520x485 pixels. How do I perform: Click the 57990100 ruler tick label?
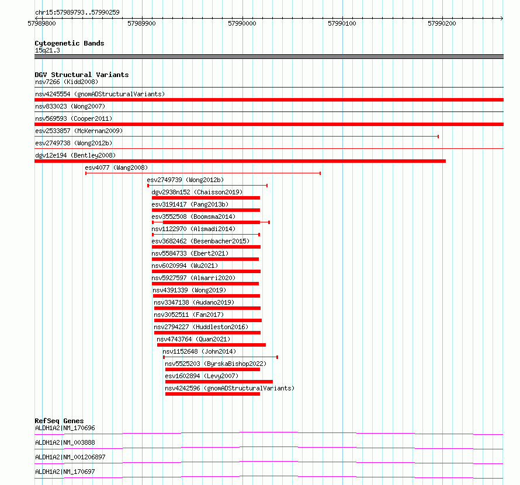click(x=342, y=23)
